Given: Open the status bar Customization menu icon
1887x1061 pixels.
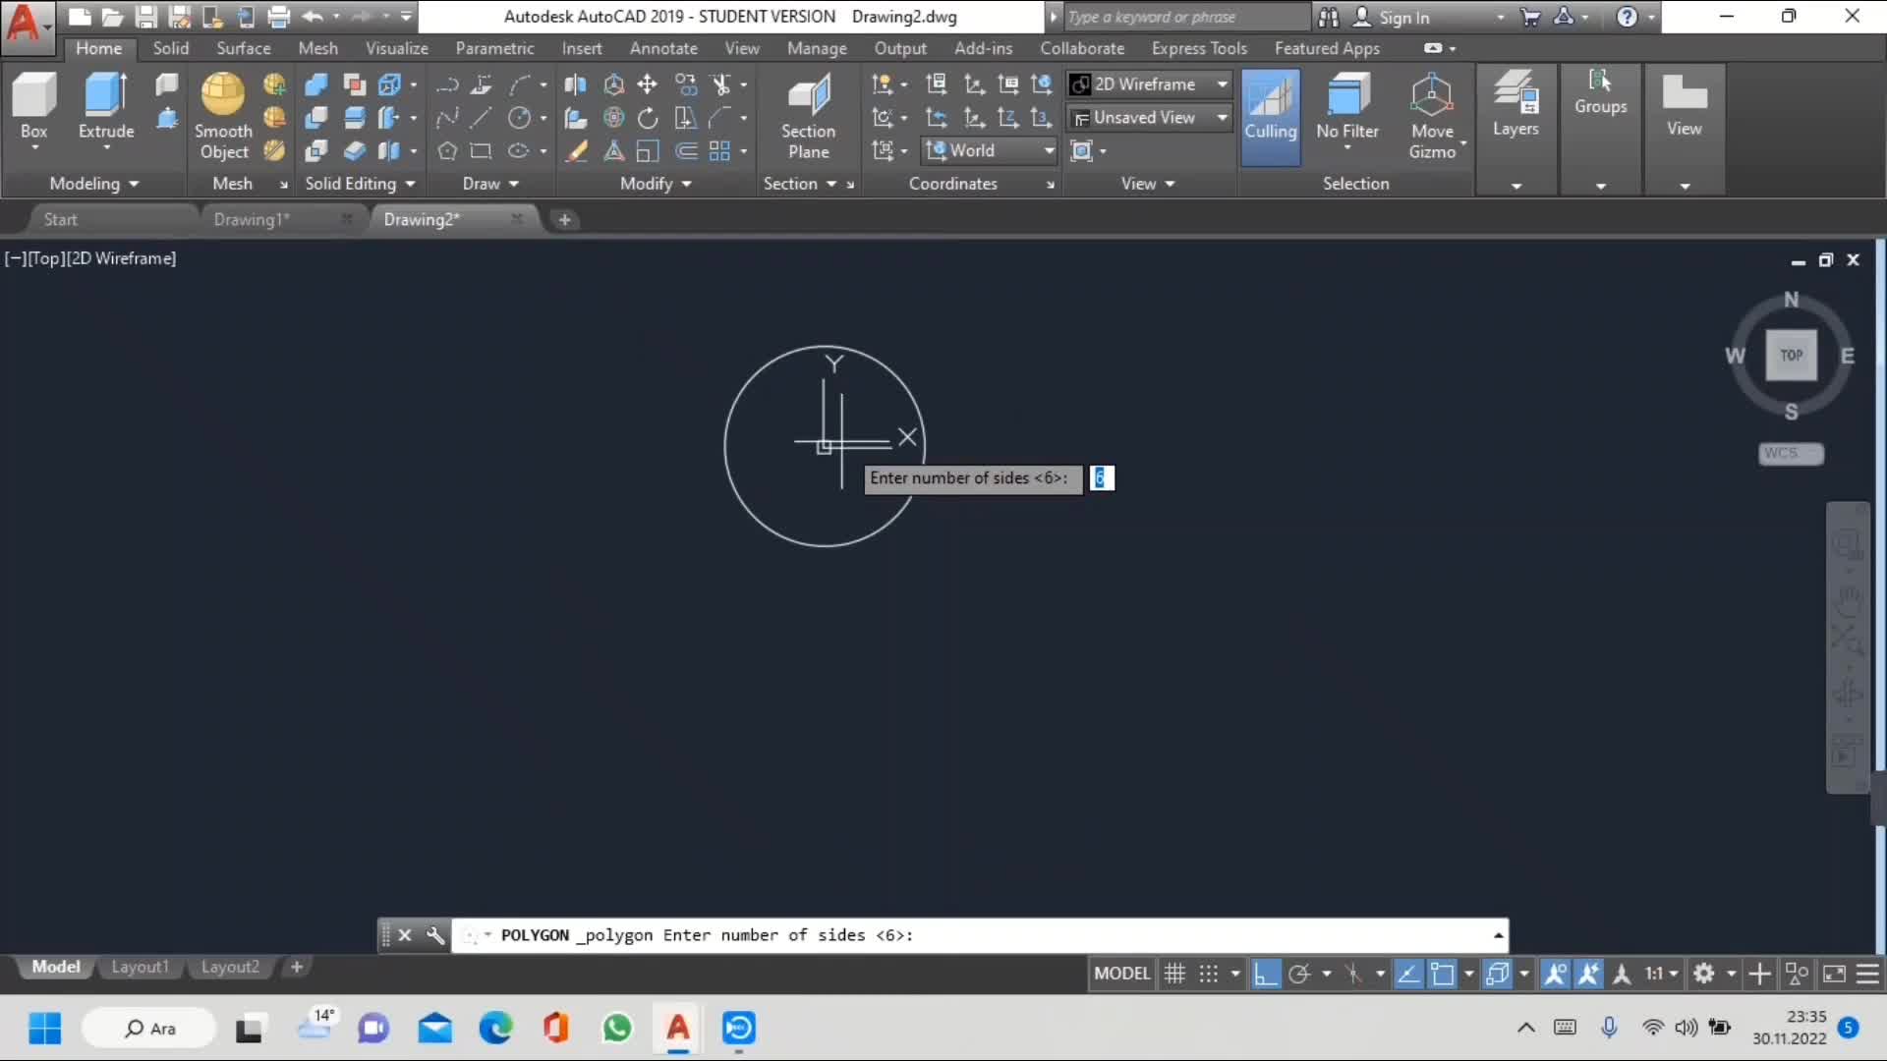Looking at the screenshot, I should coord(1867,974).
